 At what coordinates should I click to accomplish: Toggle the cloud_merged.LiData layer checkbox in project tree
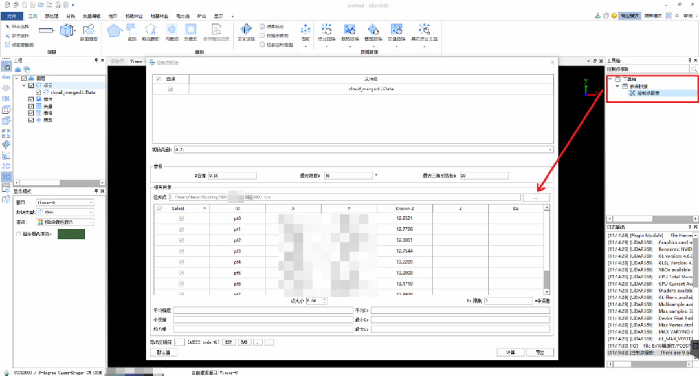pyautogui.click(x=38, y=92)
